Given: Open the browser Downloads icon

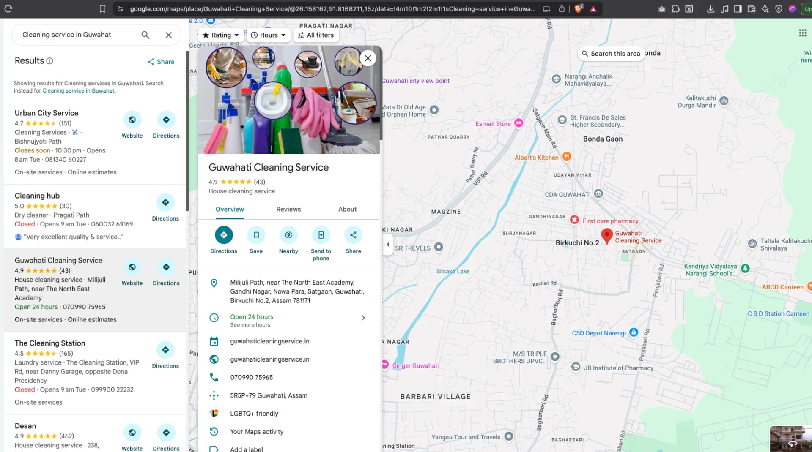Looking at the screenshot, I should tap(711, 8).
